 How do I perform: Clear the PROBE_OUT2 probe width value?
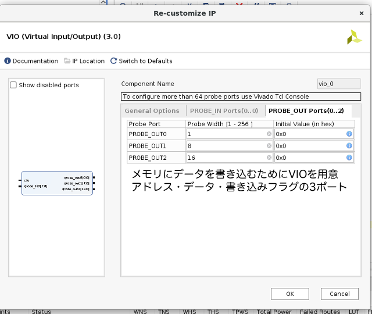(269, 158)
